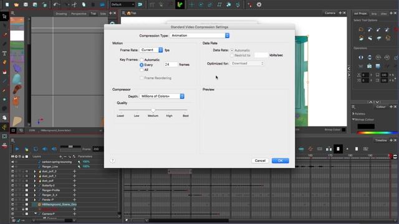
Task: Select the All key frames radio button
Action: tap(142, 70)
